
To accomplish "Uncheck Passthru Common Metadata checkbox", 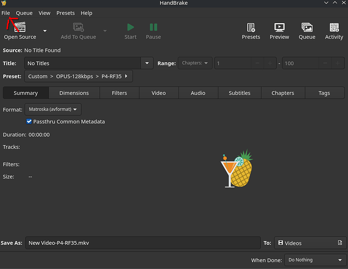I will point(29,121).
